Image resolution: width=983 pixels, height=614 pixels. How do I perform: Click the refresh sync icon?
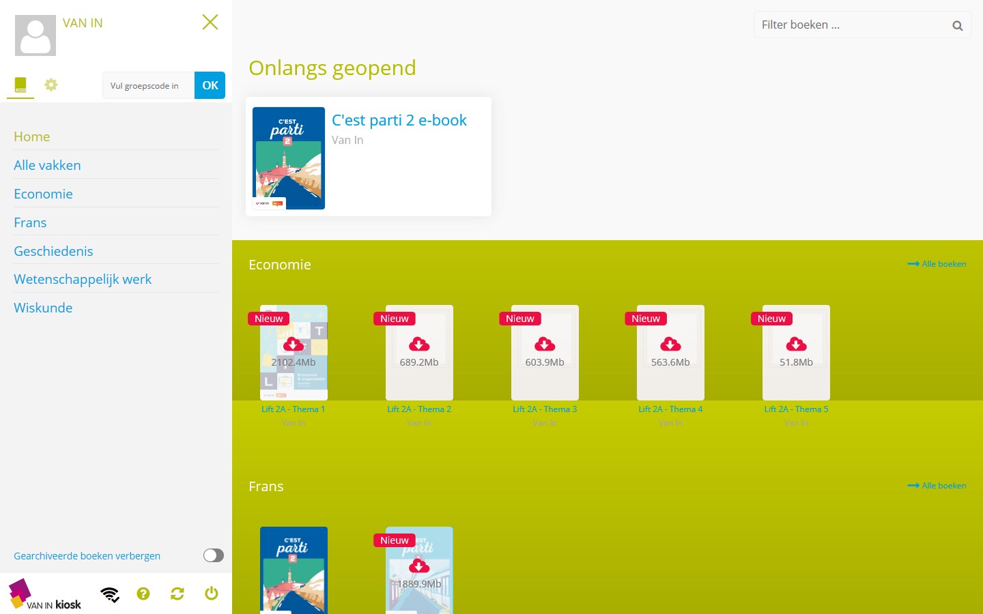tap(177, 594)
